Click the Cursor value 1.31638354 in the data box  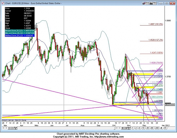point(29,11)
